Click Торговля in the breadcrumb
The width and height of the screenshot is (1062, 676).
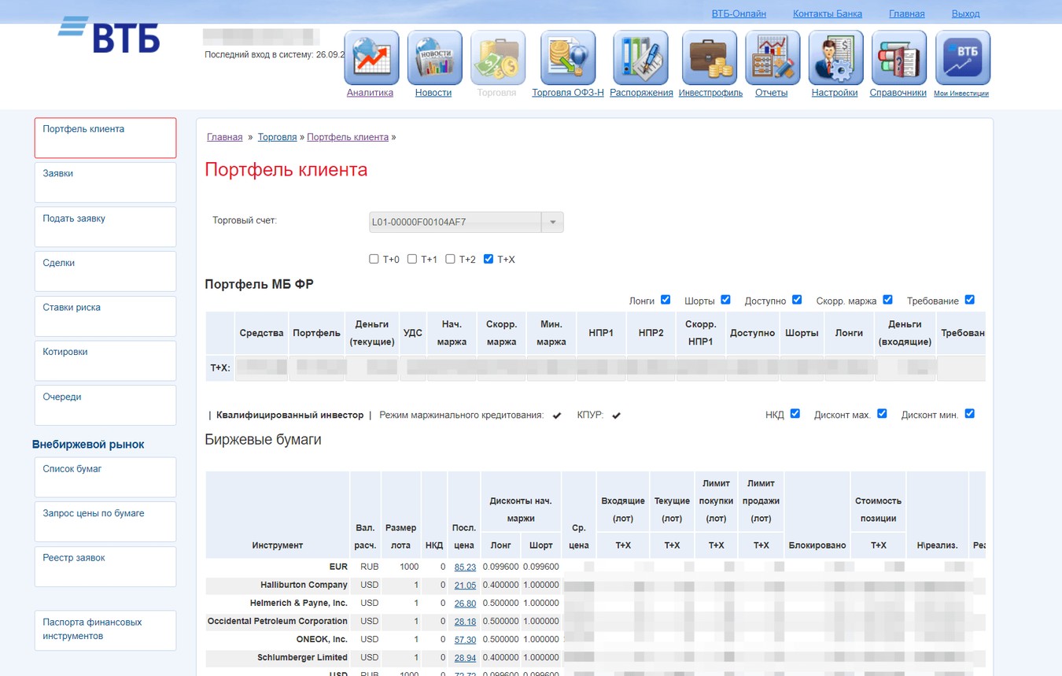coord(277,137)
